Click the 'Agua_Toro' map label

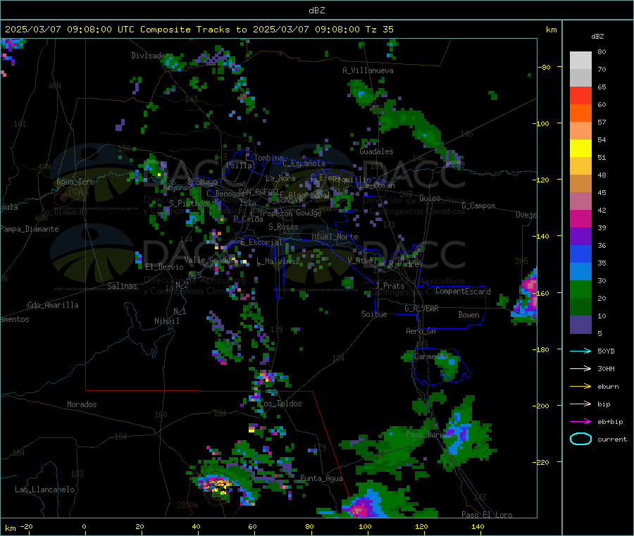point(75,182)
